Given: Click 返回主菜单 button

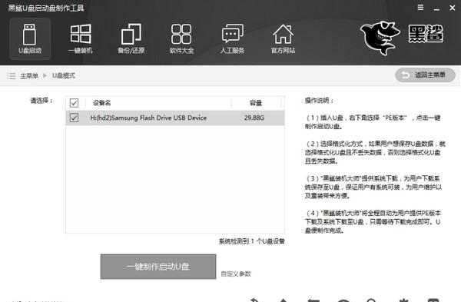Looking at the screenshot, I should [x=425, y=75].
